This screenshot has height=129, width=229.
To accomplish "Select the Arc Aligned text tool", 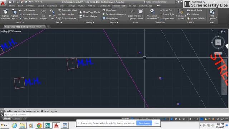I will [x=44, y=14].
